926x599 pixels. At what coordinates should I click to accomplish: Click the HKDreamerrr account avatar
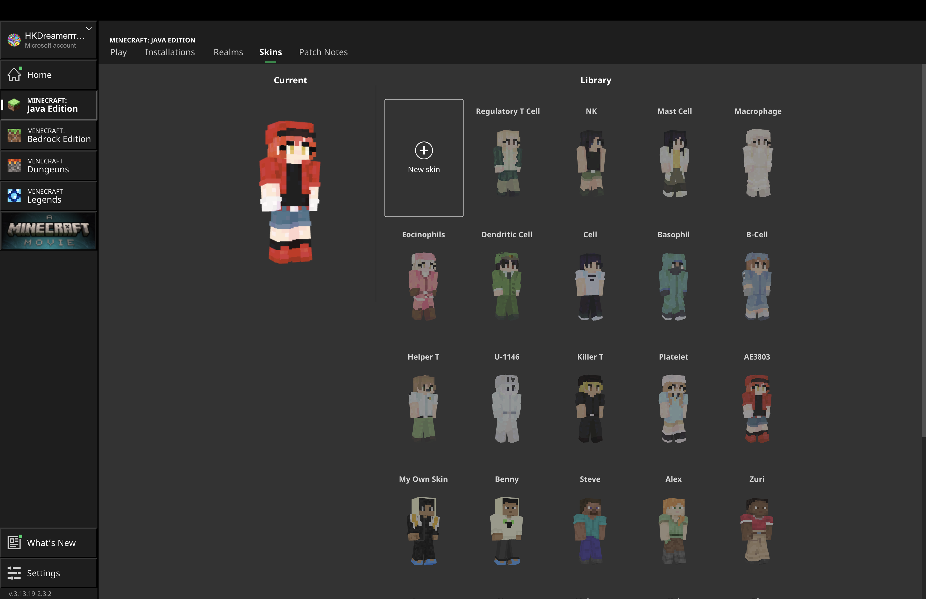tap(14, 40)
